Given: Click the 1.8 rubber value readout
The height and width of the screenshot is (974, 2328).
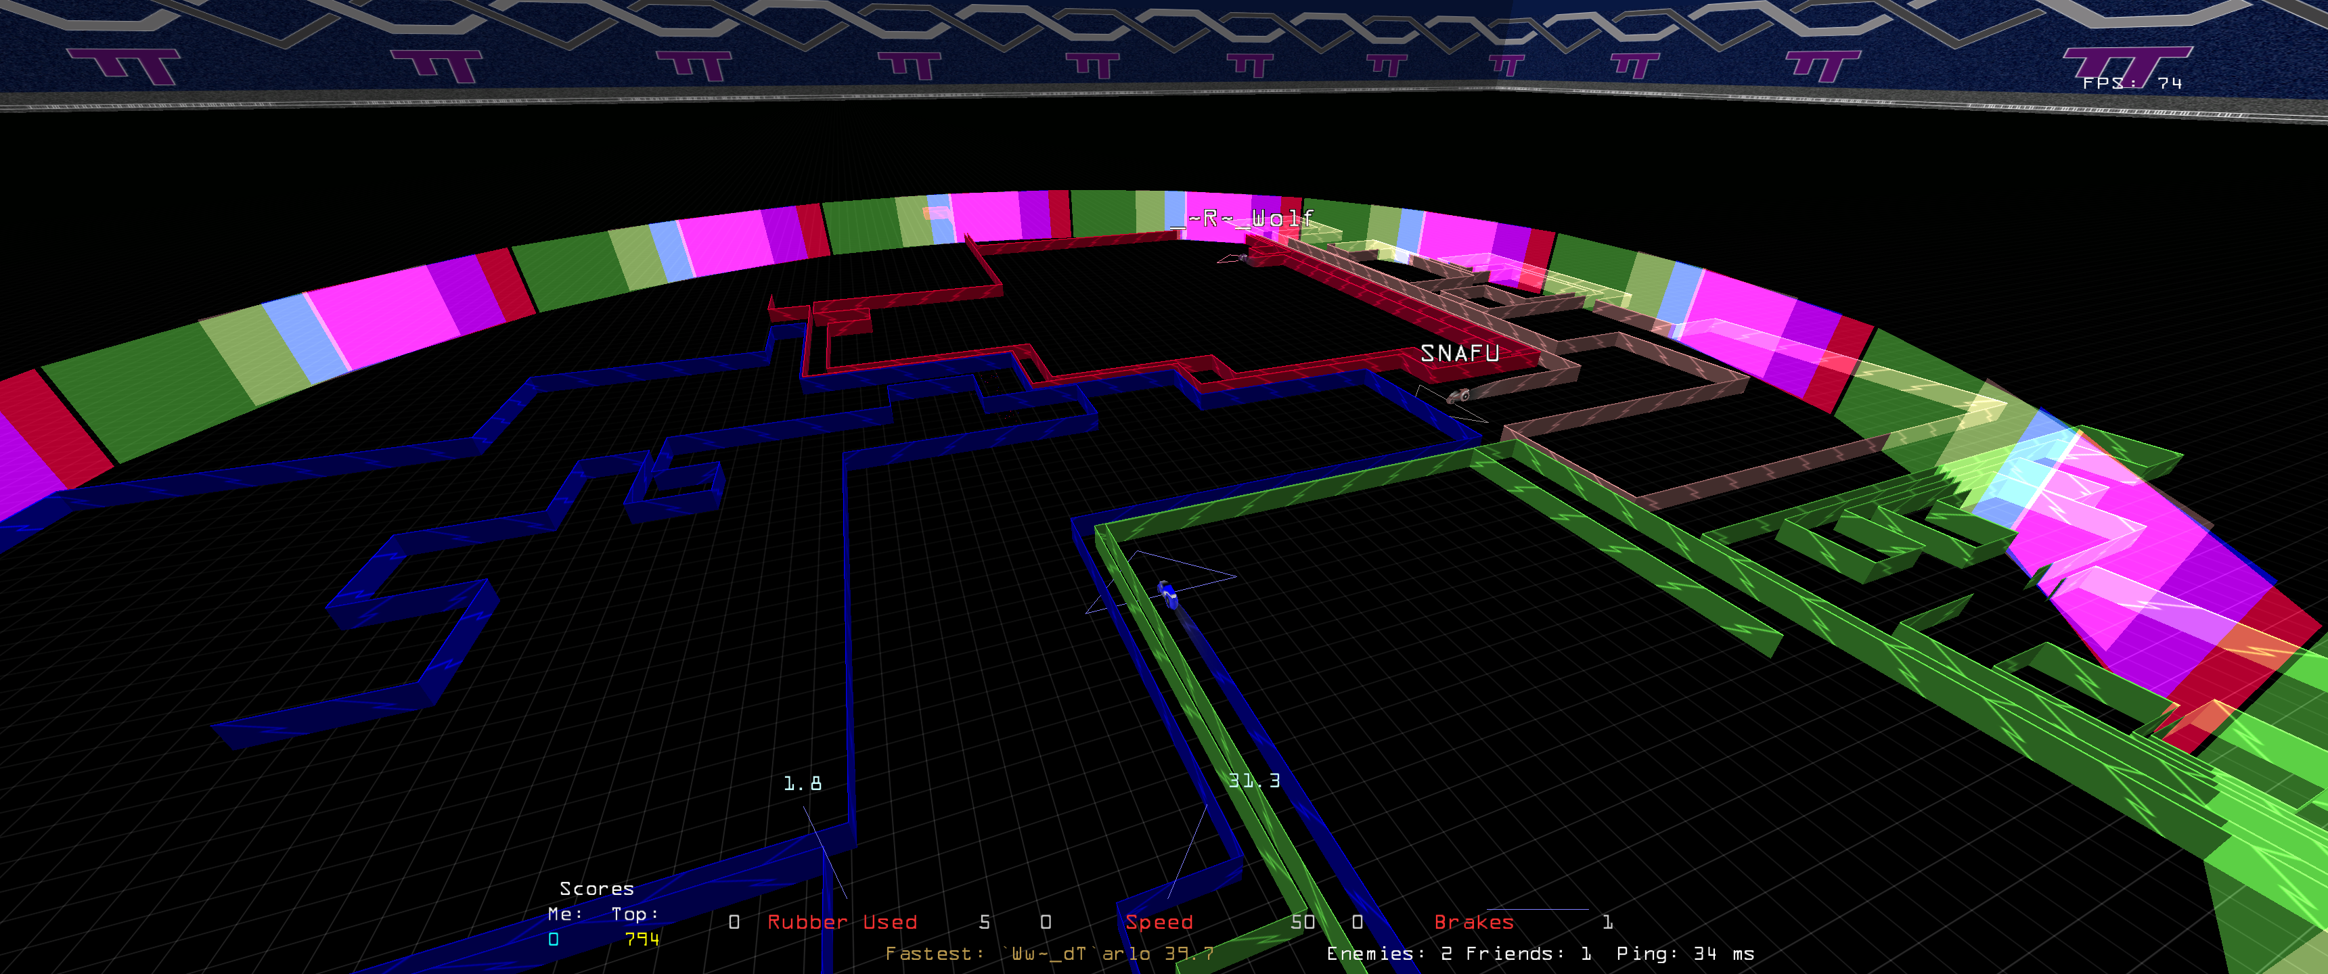Looking at the screenshot, I should pyautogui.click(x=802, y=783).
